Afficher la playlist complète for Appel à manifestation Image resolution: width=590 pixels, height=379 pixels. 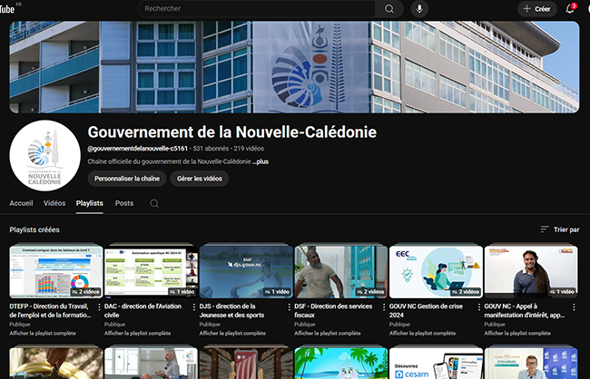point(517,333)
